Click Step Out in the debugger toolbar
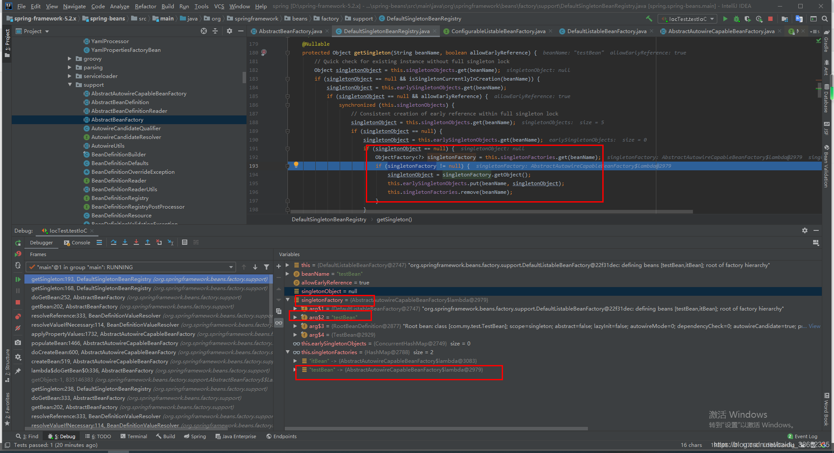The image size is (834, 453). (x=148, y=242)
